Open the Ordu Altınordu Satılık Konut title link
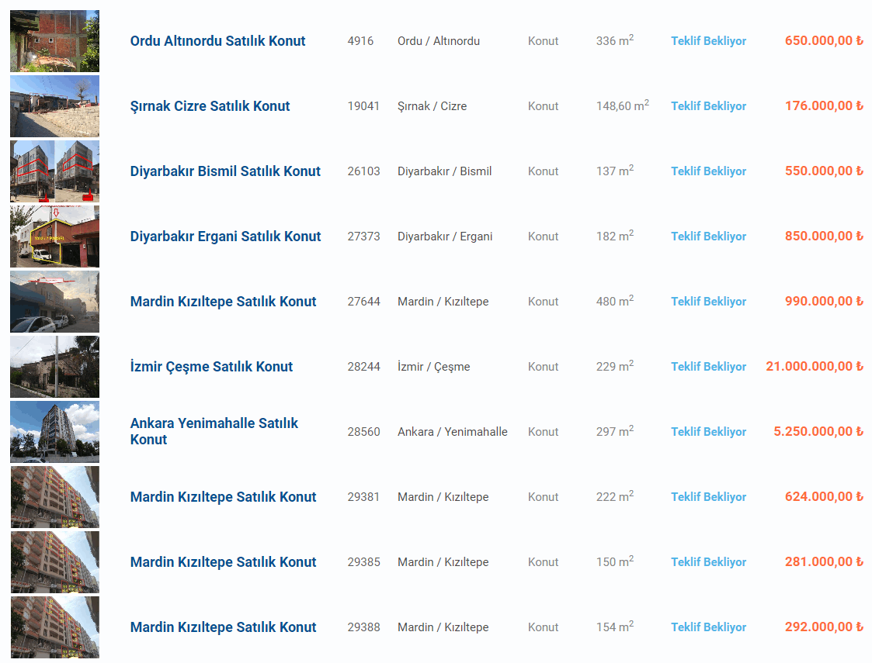This screenshot has width=872, height=663. [x=217, y=41]
